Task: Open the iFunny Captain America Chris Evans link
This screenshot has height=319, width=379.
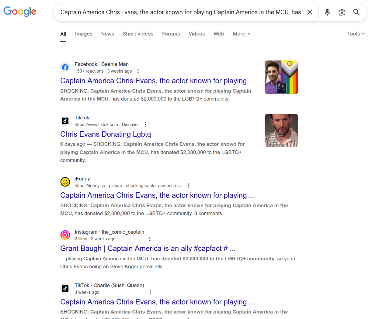Action: coord(158,195)
